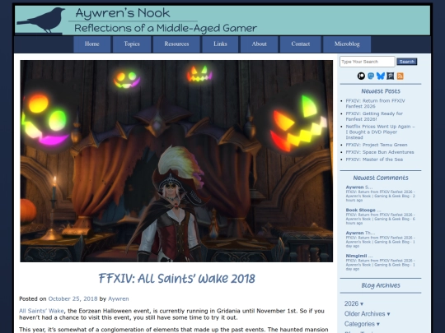Click the blackbird site logo
This screenshot has height=333, width=445.
click(41, 21)
